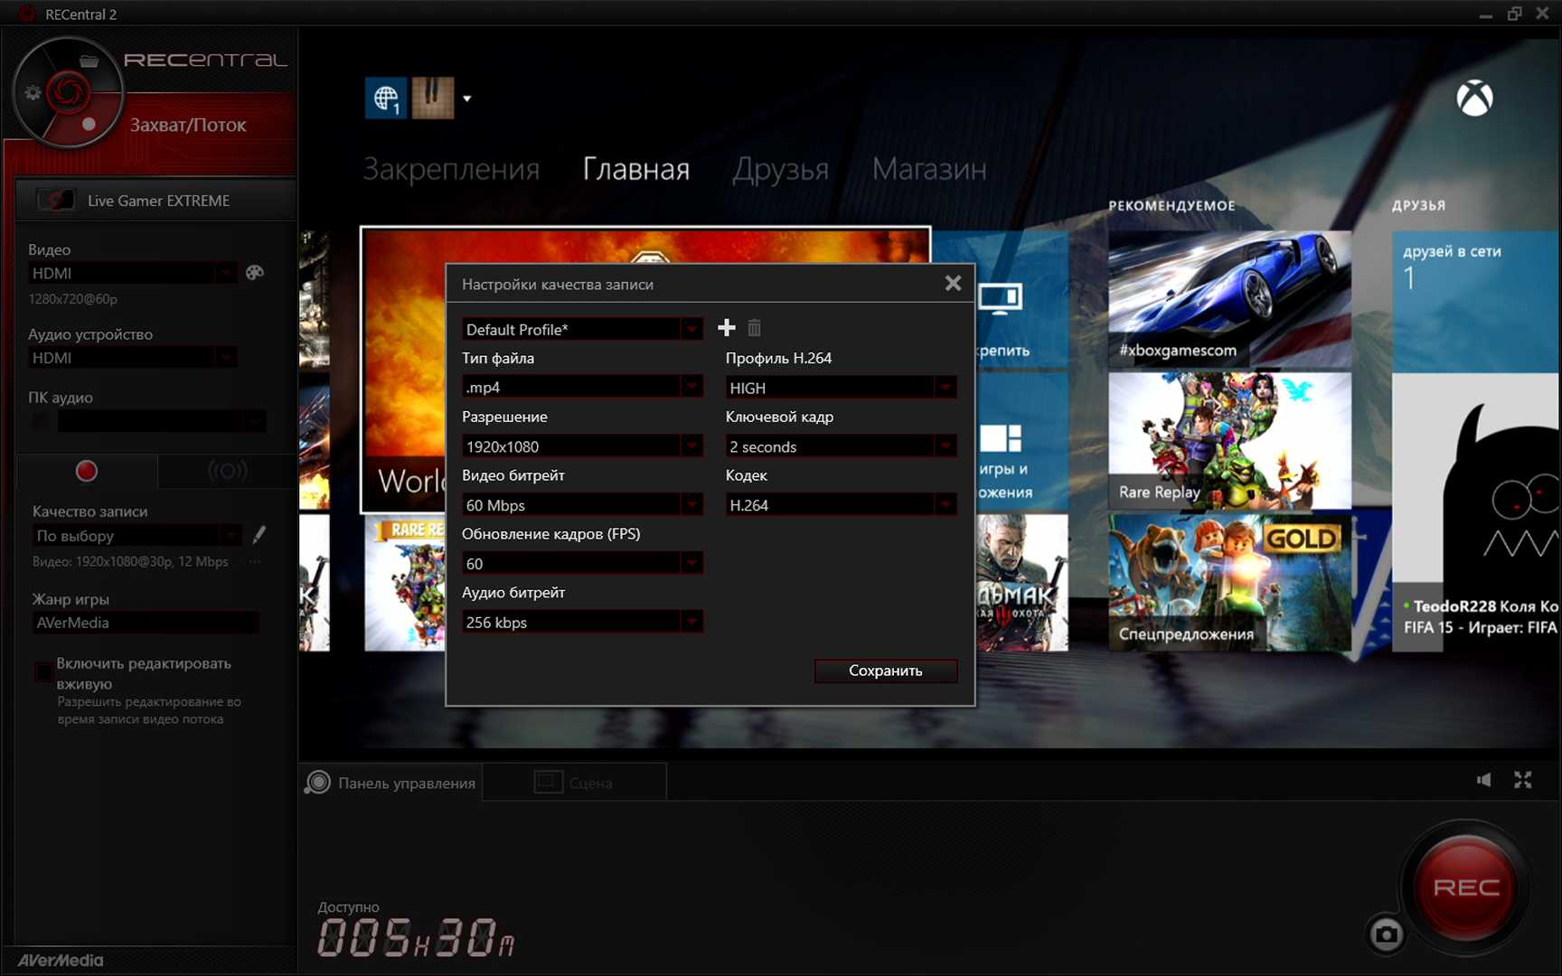Click РЕКОМЕНДУЕМОЕ section heading
The height and width of the screenshot is (976, 1562).
(x=1171, y=206)
